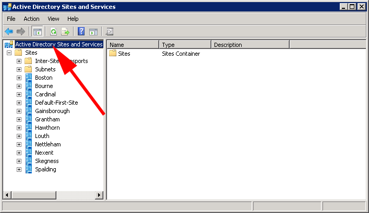Click the tree pane scrollbar right arrow
The image size is (369, 213).
tap(99, 195)
